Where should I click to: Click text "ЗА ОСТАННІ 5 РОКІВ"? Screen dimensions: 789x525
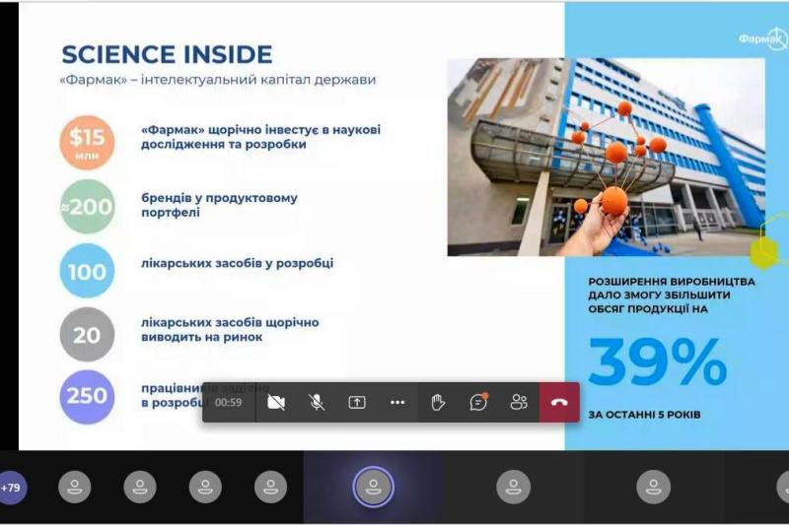[644, 415]
